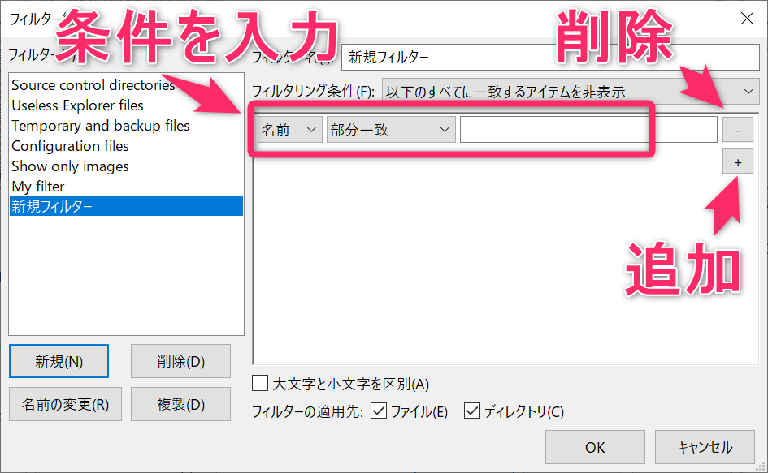Image resolution: width=768 pixels, height=473 pixels.
Task: Delete selected filter with 削除(D) button
Action: 180,361
